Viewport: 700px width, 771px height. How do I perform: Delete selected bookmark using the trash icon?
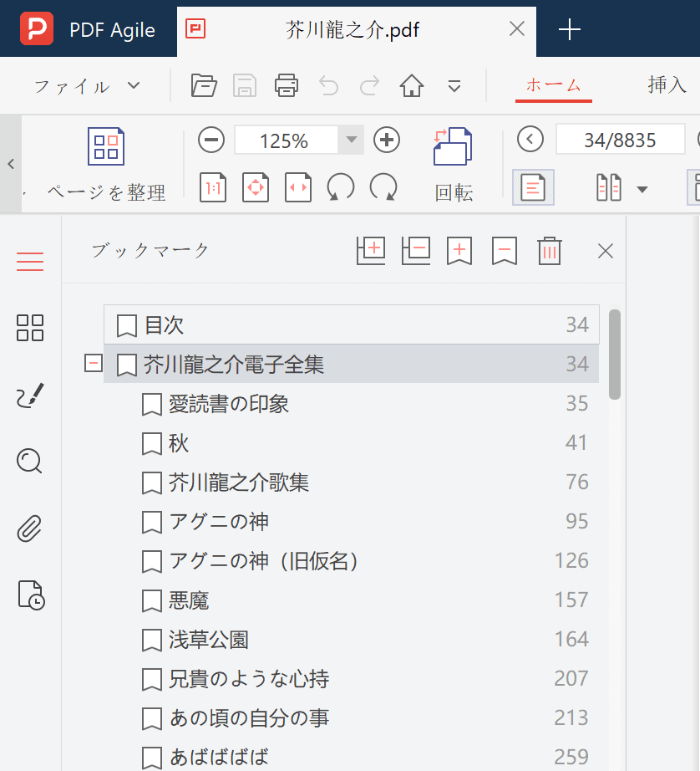[549, 250]
